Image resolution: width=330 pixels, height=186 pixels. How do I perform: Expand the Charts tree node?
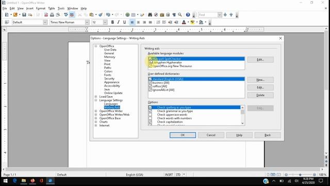[x=96, y=122]
